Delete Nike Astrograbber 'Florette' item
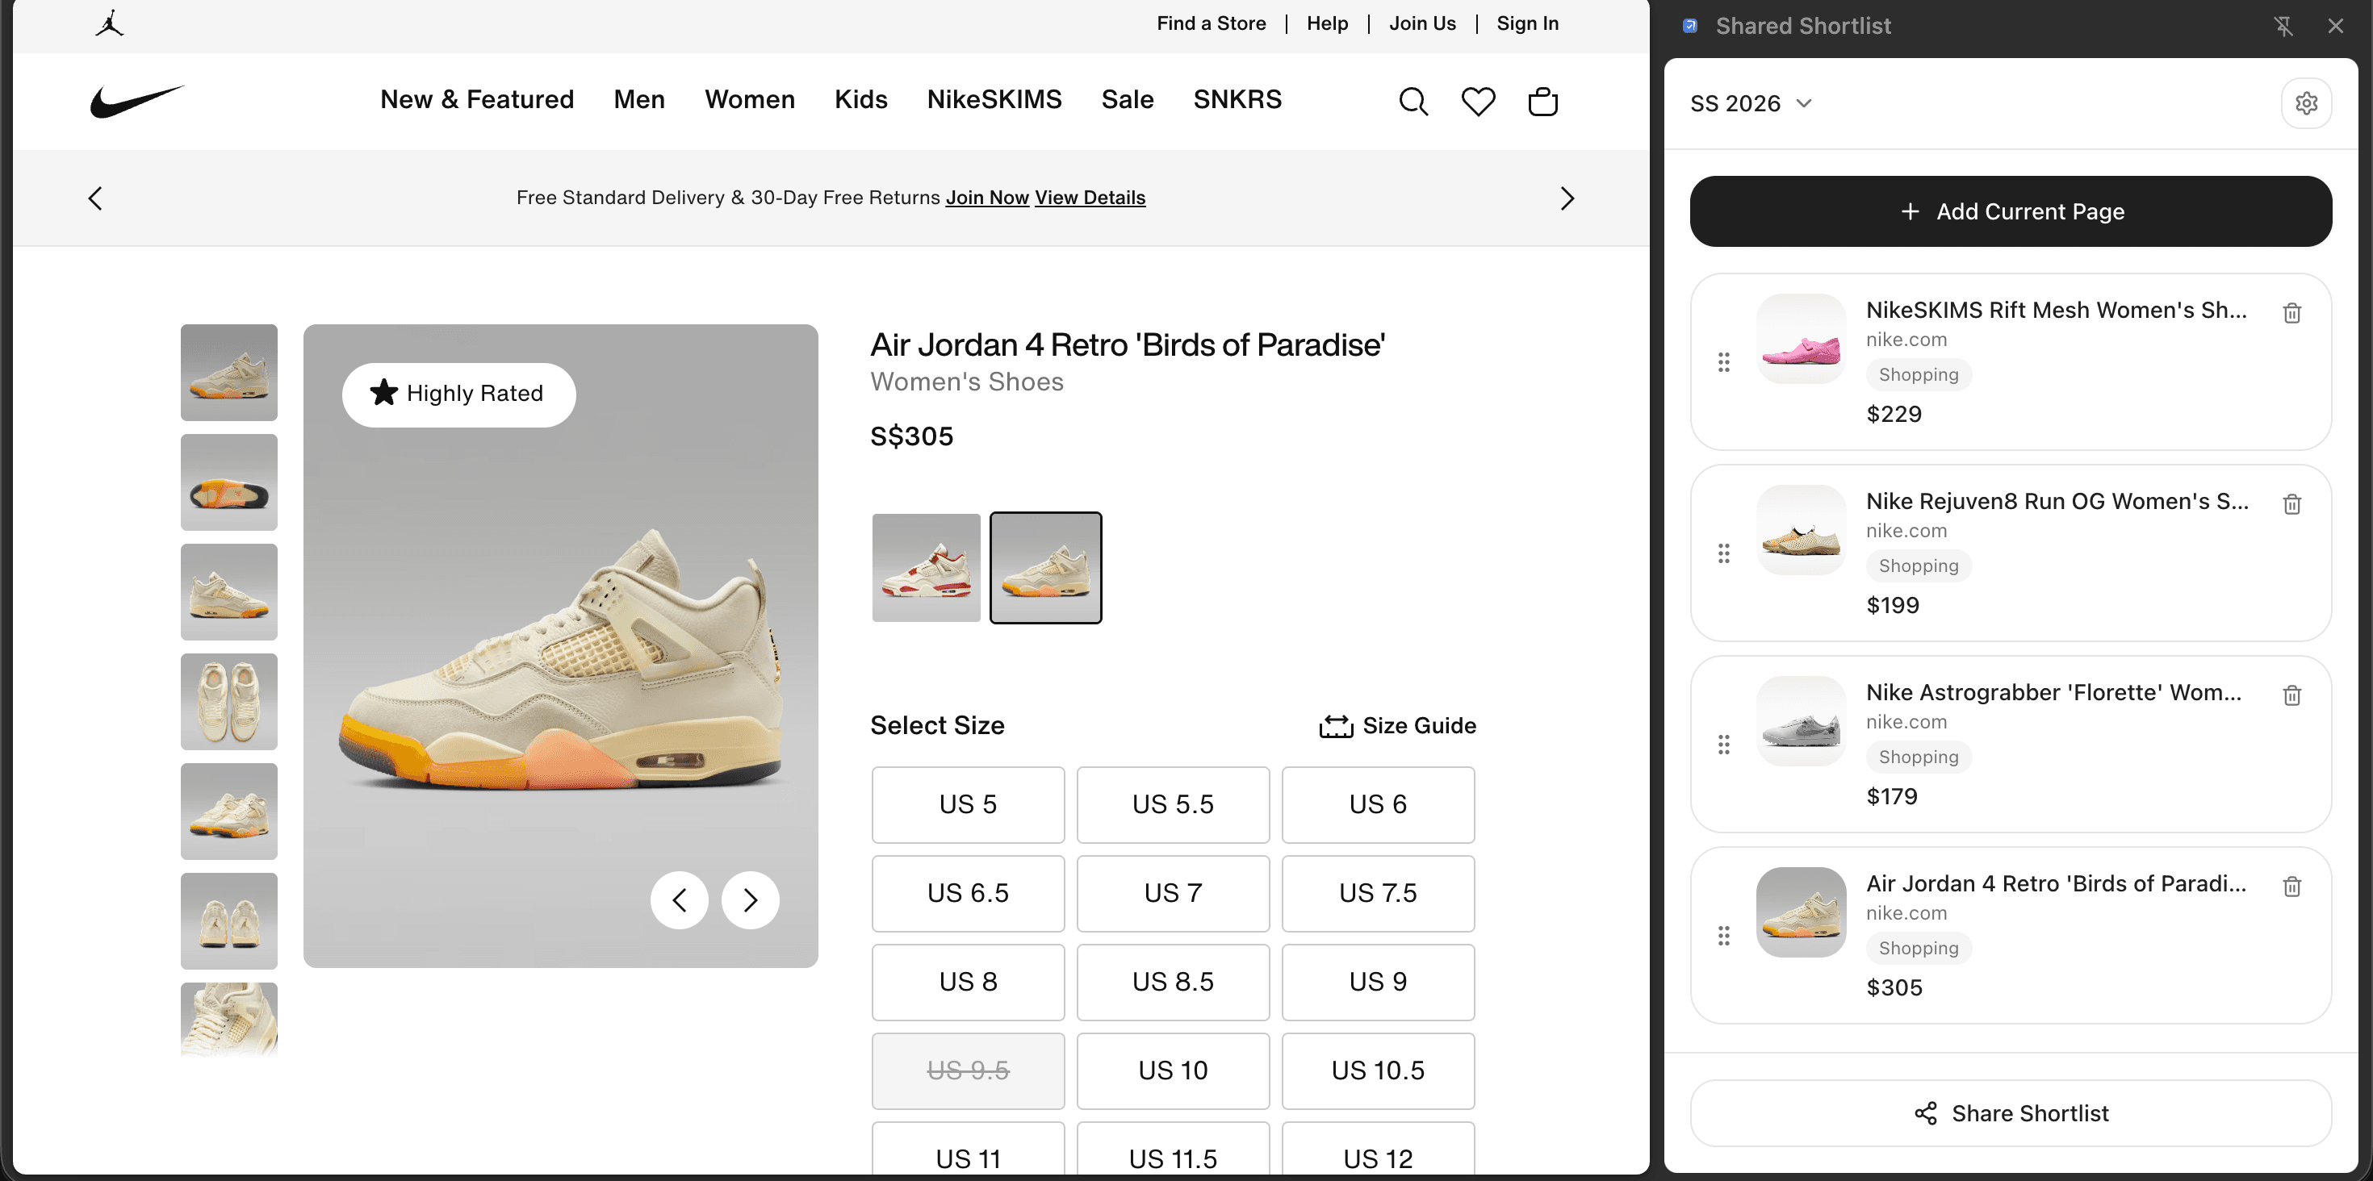This screenshot has height=1181, width=2373. click(2292, 695)
